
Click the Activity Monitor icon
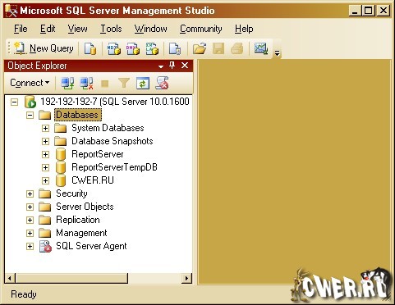[x=261, y=48]
